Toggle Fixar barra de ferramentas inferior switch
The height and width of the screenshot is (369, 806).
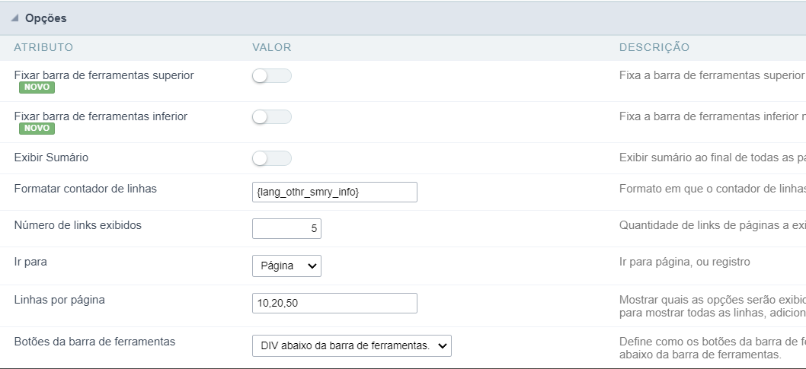(x=271, y=117)
